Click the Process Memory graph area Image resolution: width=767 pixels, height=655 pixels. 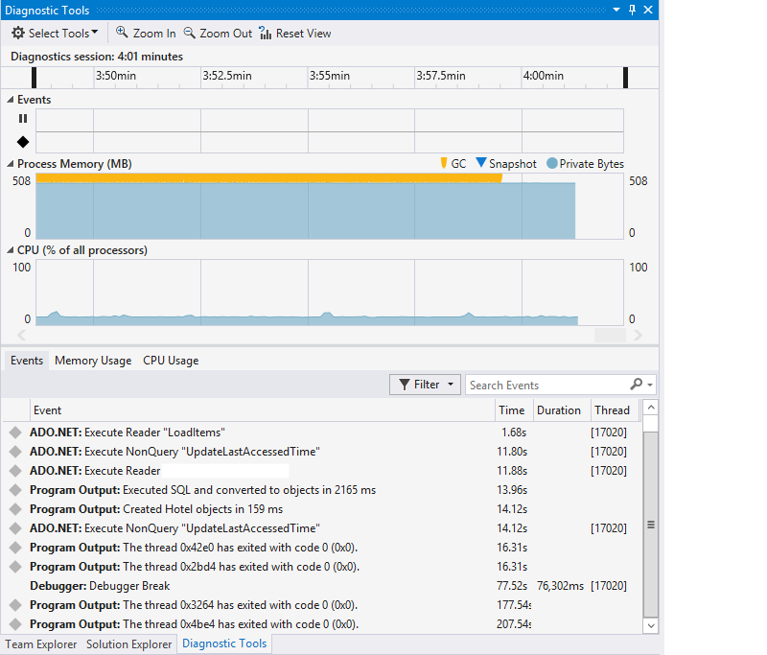pos(330,206)
